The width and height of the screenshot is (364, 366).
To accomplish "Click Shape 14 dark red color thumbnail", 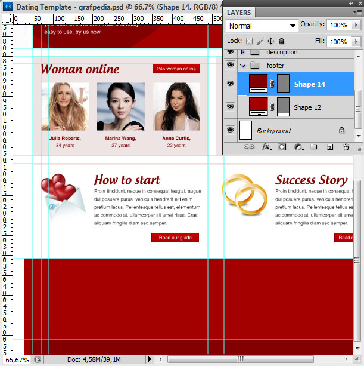I will click(x=258, y=83).
